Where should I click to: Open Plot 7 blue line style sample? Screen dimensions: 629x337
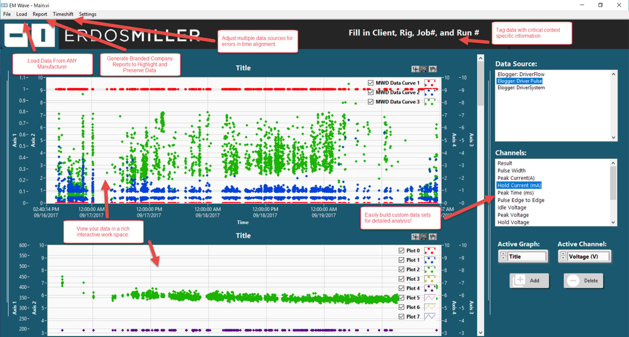[430, 317]
